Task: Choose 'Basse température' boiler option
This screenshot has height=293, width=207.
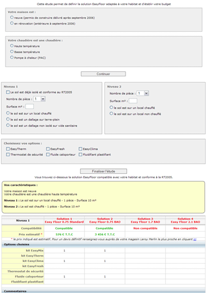Action: click(12, 52)
